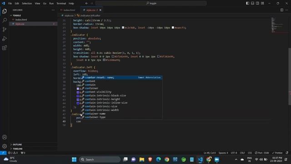Open File Explorer from the taskbar

tap(142, 159)
